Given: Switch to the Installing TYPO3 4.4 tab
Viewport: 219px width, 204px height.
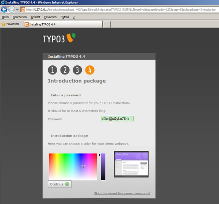Looking at the screenshot, I should click(62, 24).
